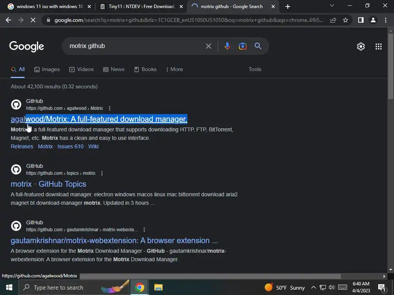394x295 pixels.
Task: Expand the More search filters
Action: click(x=174, y=70)
